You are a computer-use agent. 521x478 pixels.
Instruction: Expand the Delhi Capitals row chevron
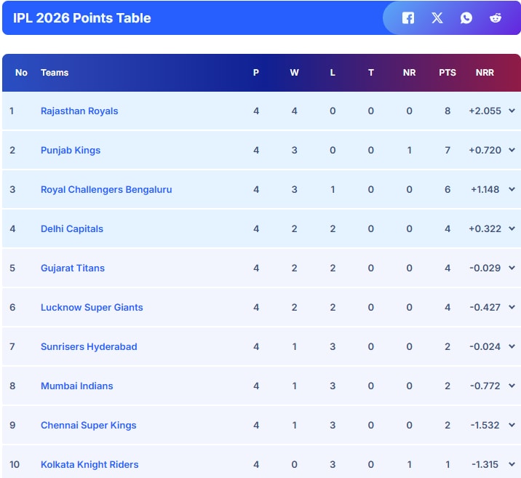coord(512,229)
